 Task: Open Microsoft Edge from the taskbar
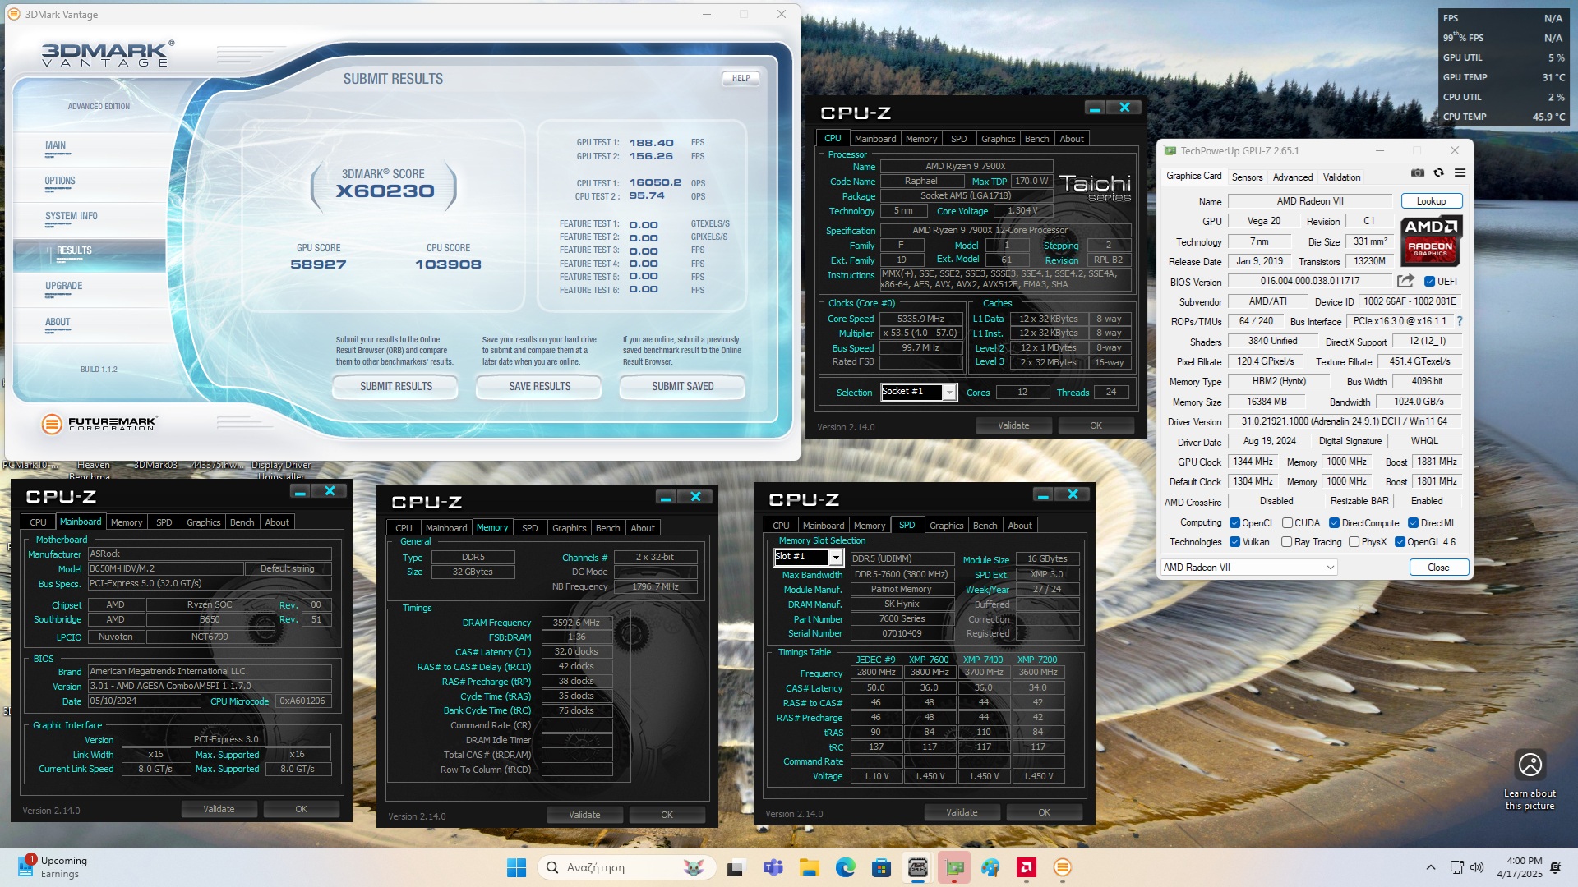(x=845, y=867)
